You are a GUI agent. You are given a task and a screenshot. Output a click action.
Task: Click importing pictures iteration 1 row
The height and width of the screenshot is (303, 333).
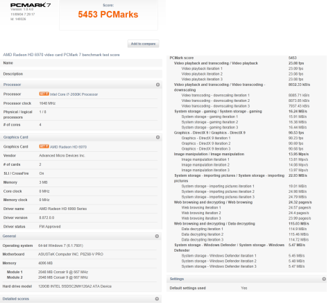(244, 187)
